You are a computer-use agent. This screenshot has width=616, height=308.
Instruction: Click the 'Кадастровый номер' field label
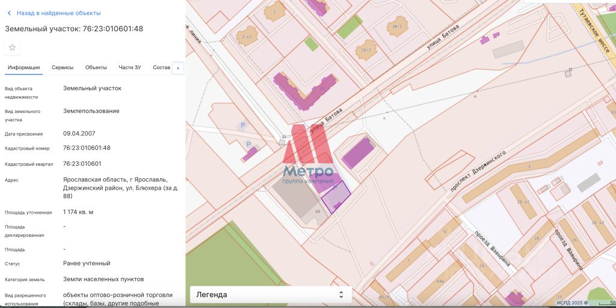coord(27,148)
